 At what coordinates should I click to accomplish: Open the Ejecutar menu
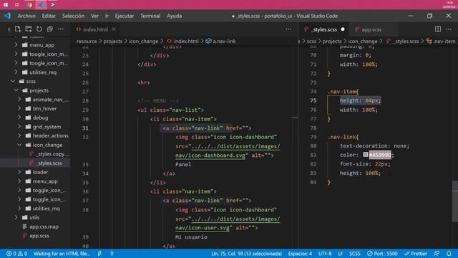click(125, 16)
